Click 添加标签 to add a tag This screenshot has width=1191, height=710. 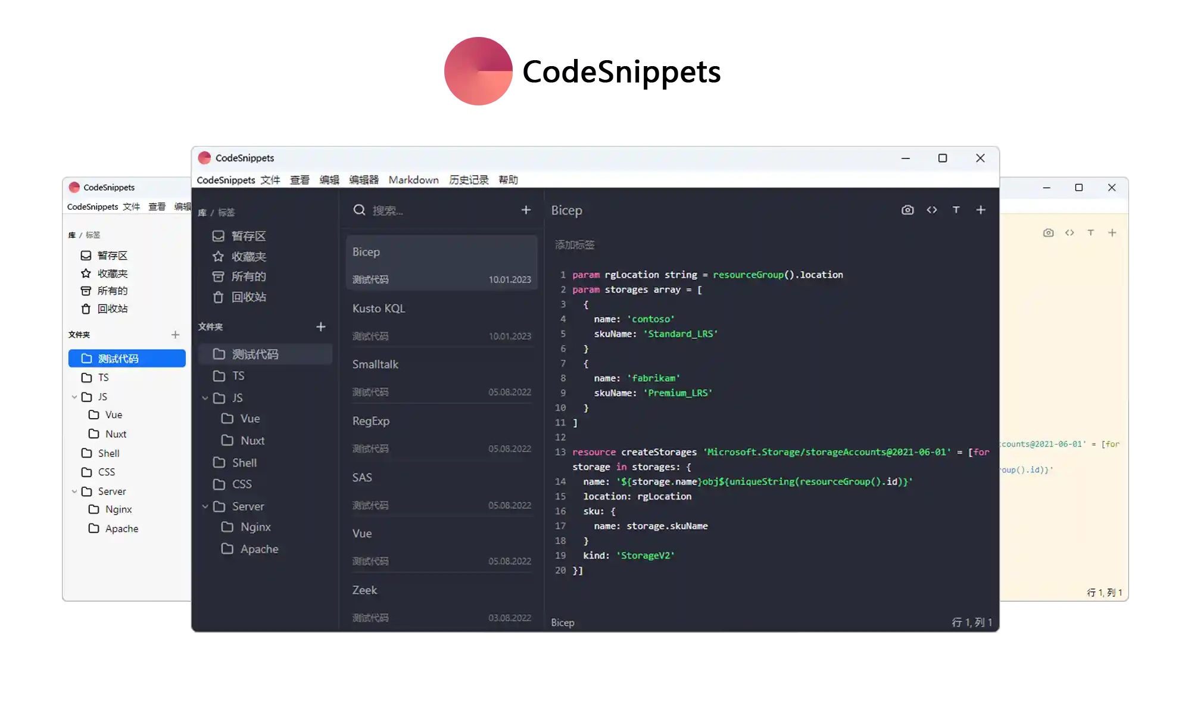[575, 245]
